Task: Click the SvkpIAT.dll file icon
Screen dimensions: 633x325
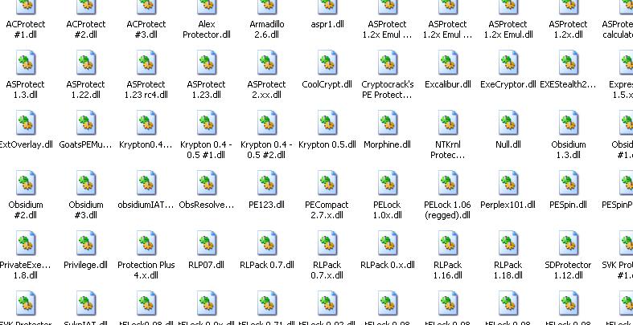Action: (x=86, y=303)
